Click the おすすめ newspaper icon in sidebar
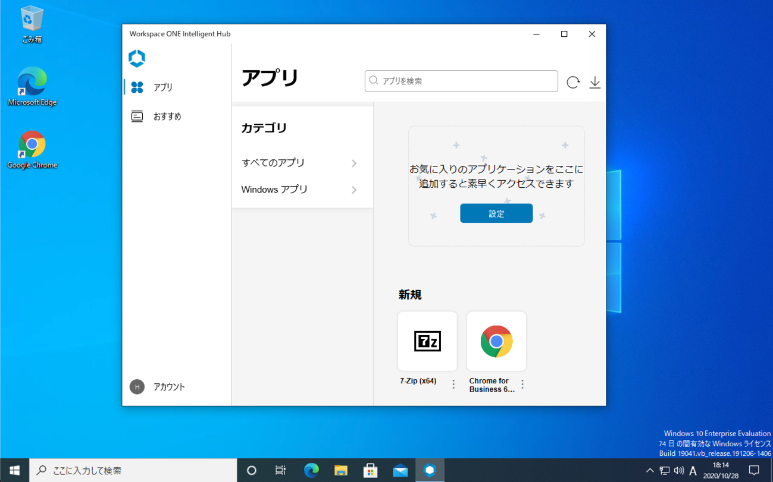 tap(137, 116)
